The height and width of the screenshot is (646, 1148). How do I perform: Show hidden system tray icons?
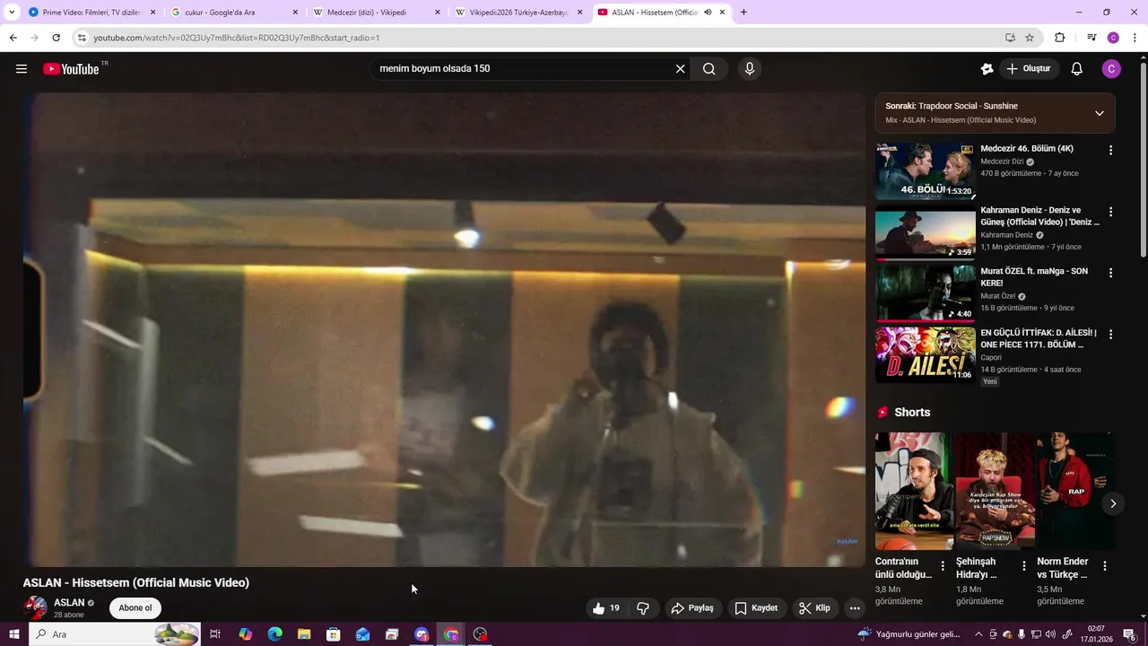pyautogui.click(x=978, y=634)
